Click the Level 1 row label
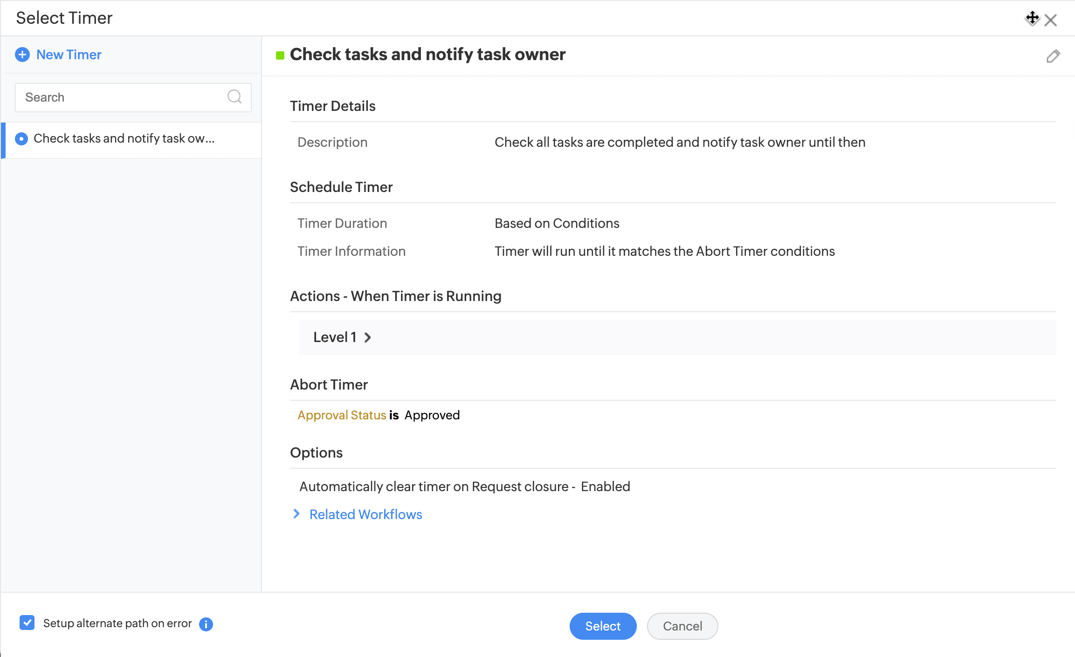This screenshot has width=1075, height=657. pos(335,337)
